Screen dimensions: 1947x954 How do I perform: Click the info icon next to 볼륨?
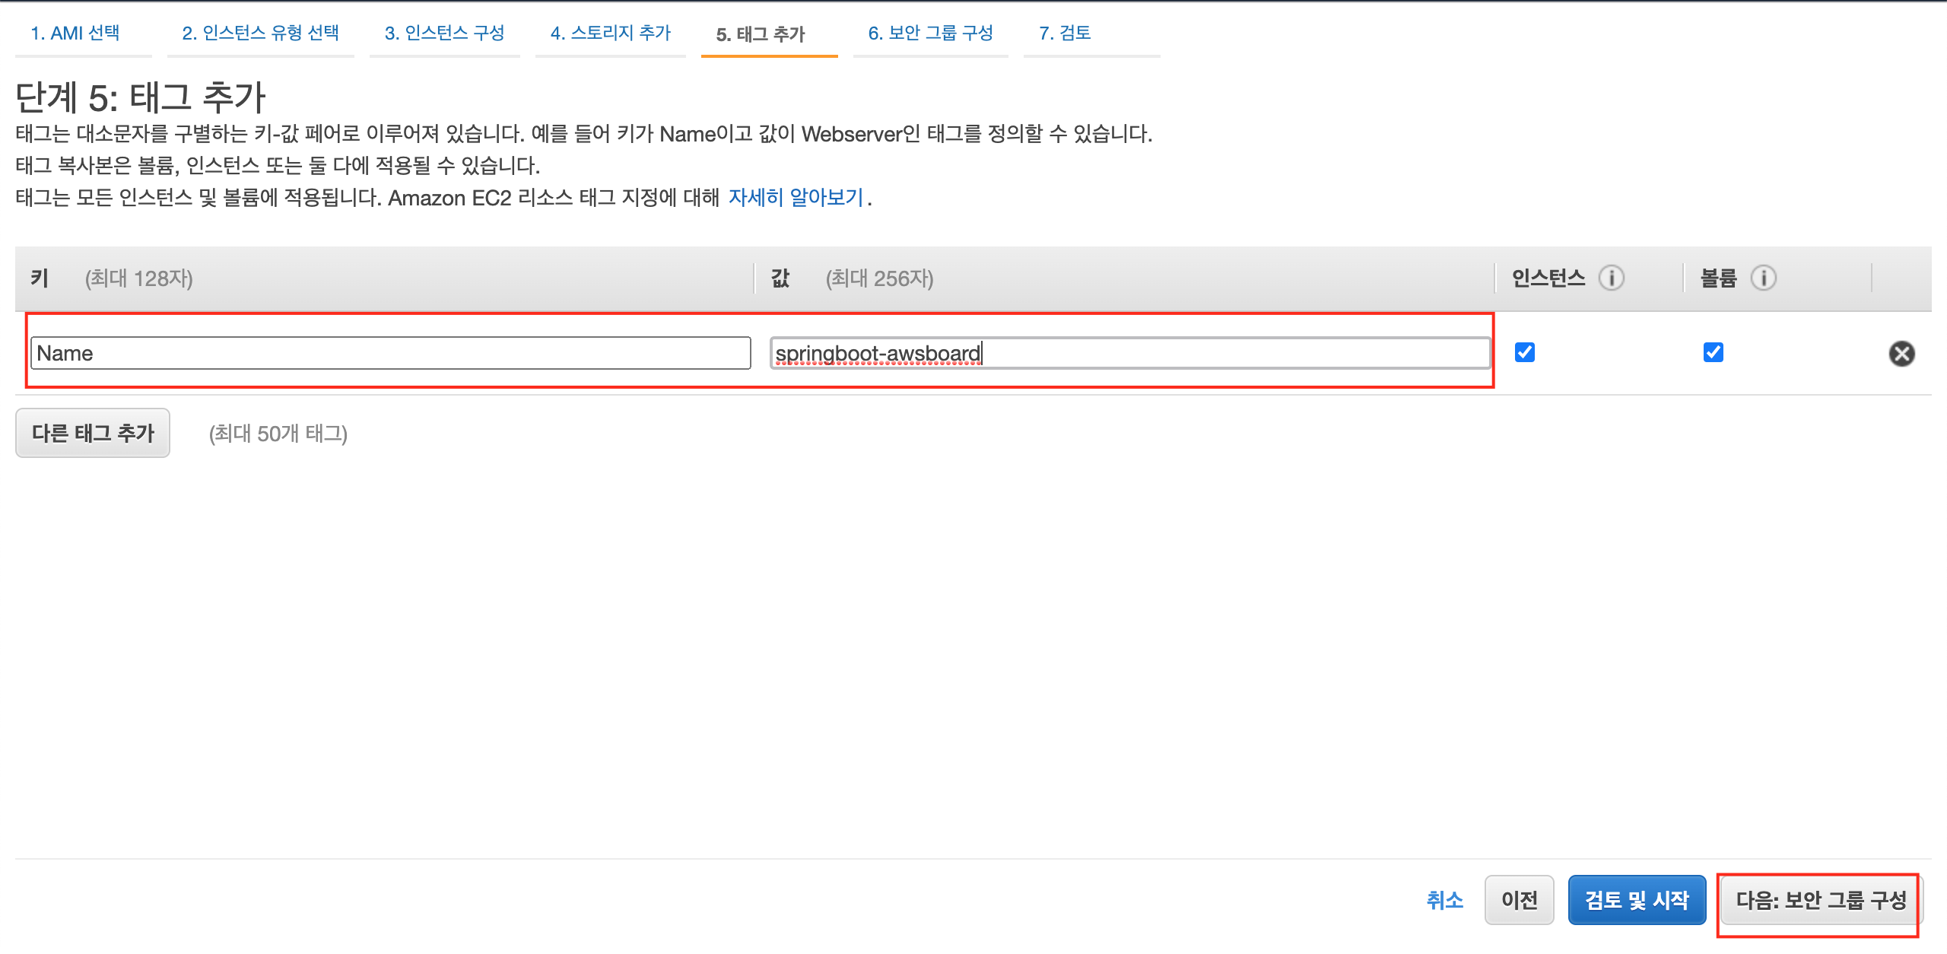(1763, 278)
